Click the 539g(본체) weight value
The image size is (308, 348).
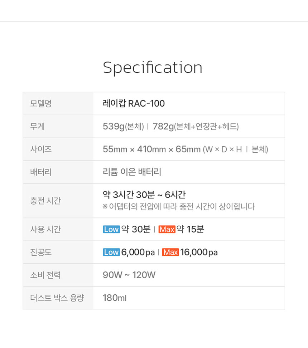[x=123, y=126]
